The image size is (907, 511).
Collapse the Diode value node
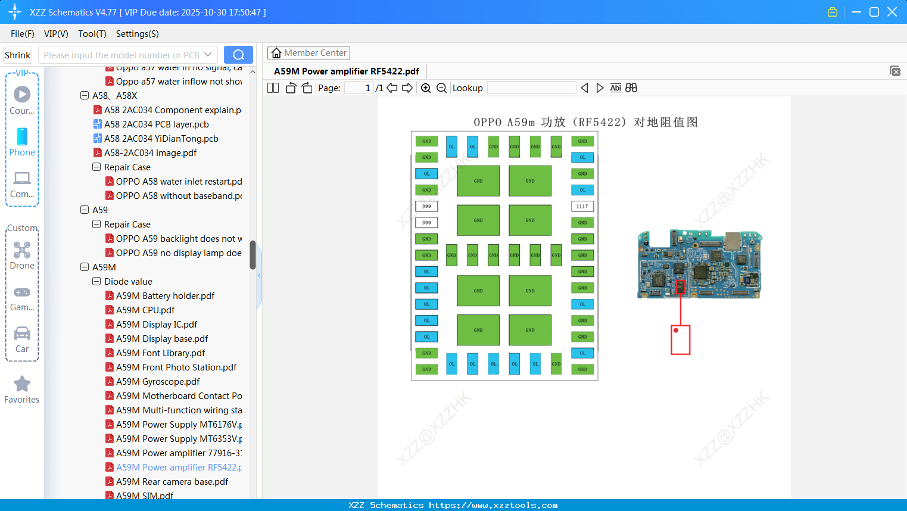(96, 281)
